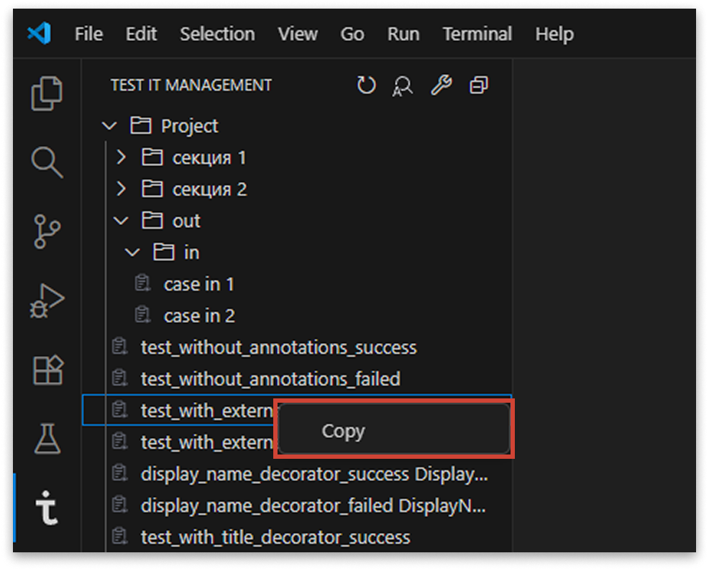
Task: Select test_without_annotations_failed item
Action: click(x=270, y=379)
